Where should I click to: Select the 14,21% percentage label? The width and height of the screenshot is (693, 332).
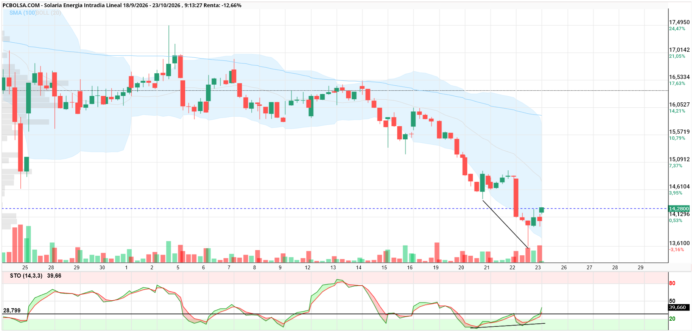[677, 111]
